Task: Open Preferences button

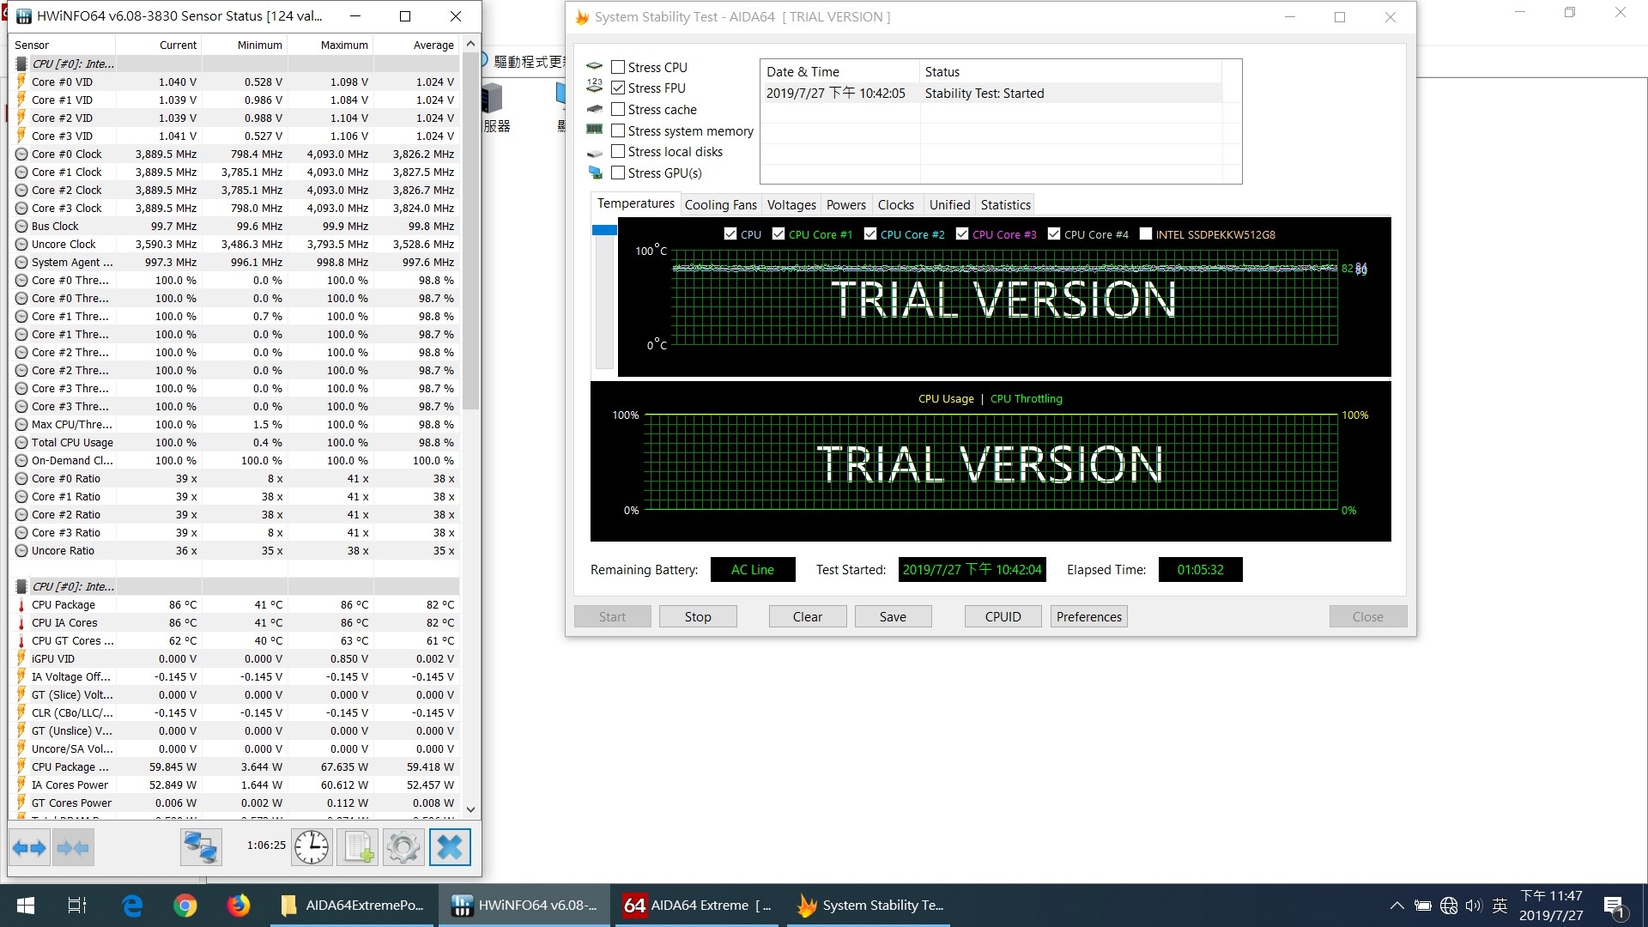Action: 1089,616
